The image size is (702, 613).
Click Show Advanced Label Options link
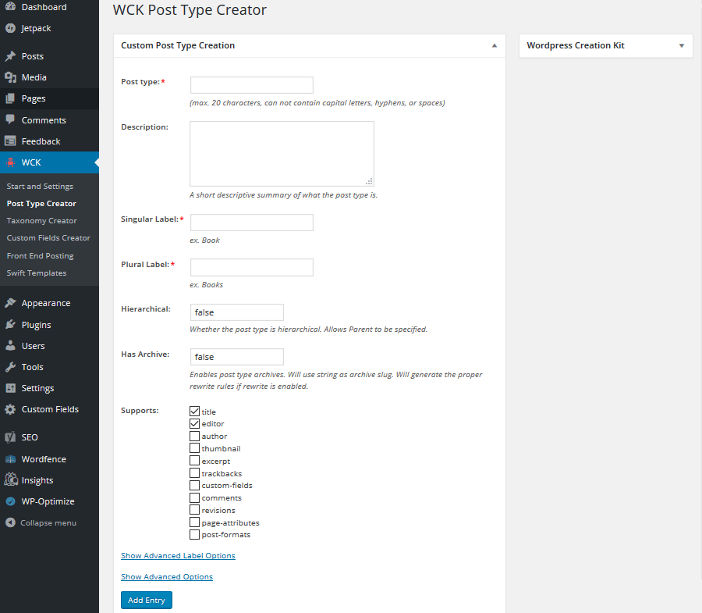point(178,556)
